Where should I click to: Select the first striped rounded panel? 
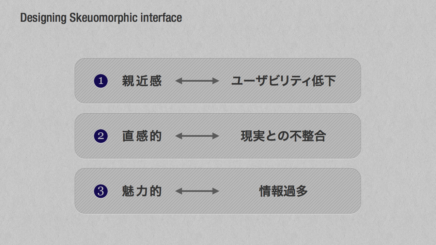tap(218, 81)
